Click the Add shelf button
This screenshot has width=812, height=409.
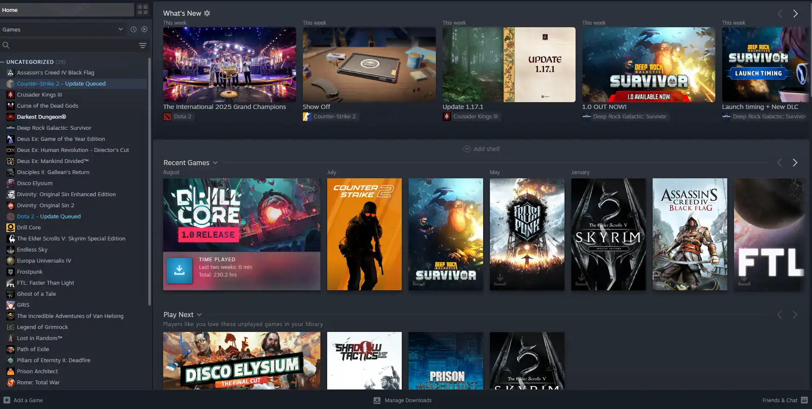pos(481,149)
